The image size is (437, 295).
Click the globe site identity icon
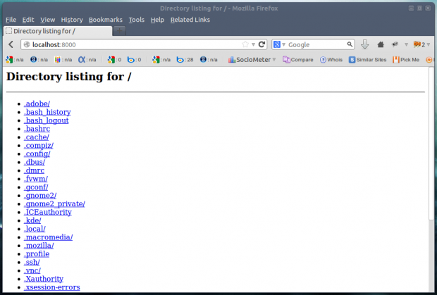(x=27, y=44)
